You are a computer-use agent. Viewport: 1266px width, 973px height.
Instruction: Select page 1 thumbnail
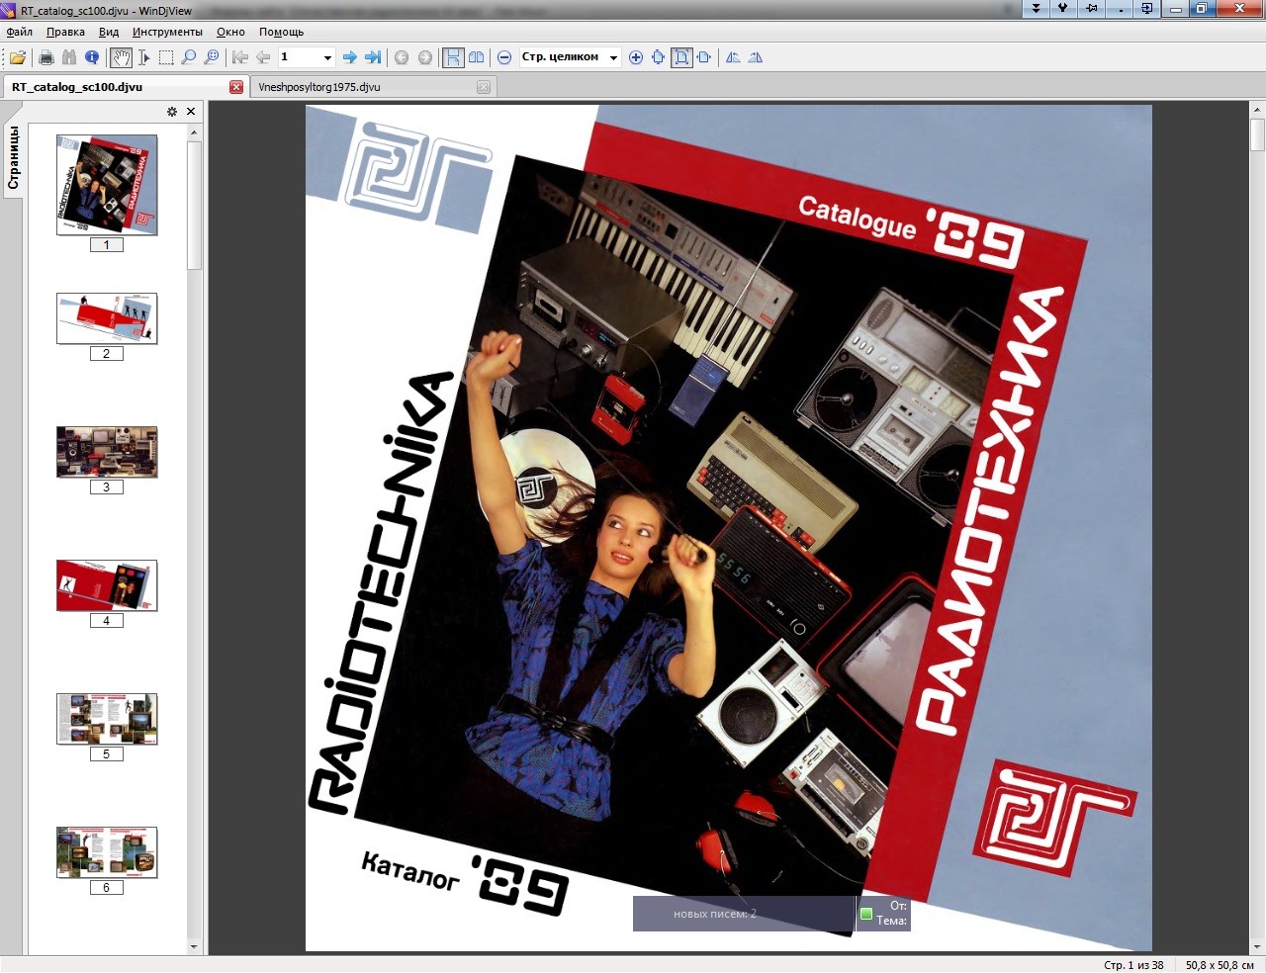click(x=107, y=185)
